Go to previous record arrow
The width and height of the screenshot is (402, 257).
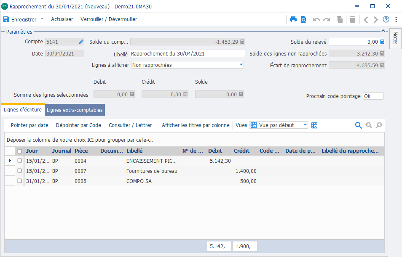[366, 19]
